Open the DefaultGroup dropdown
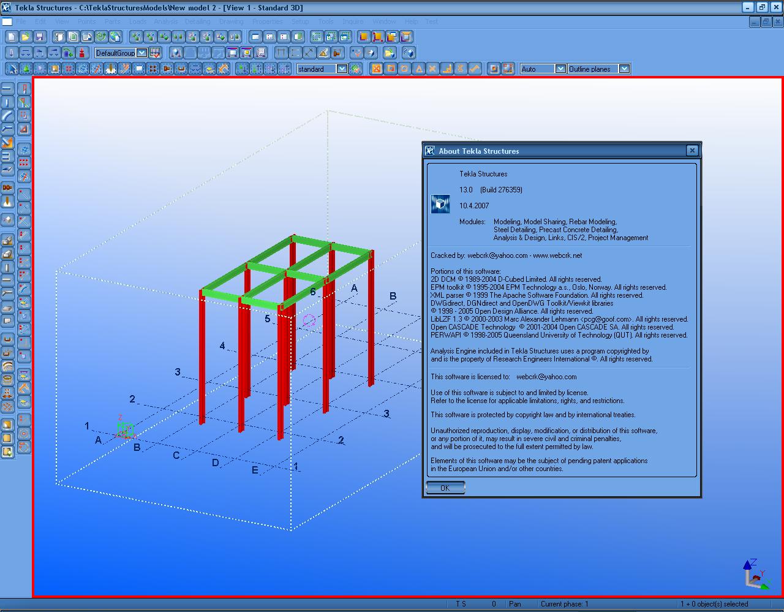The image size is (784, 612). coord(142,53)
